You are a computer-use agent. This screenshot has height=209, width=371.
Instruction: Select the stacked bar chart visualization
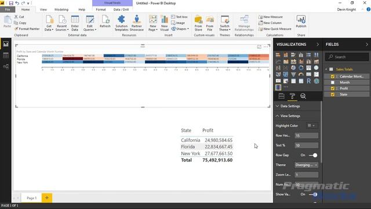[278, 55]
